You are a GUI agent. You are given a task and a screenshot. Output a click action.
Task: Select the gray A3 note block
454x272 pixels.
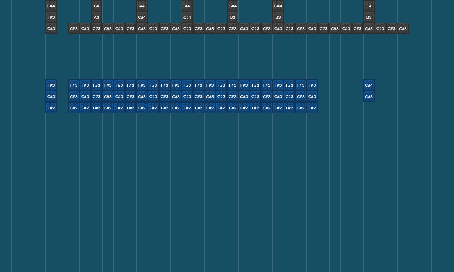[x=96, y=17]
